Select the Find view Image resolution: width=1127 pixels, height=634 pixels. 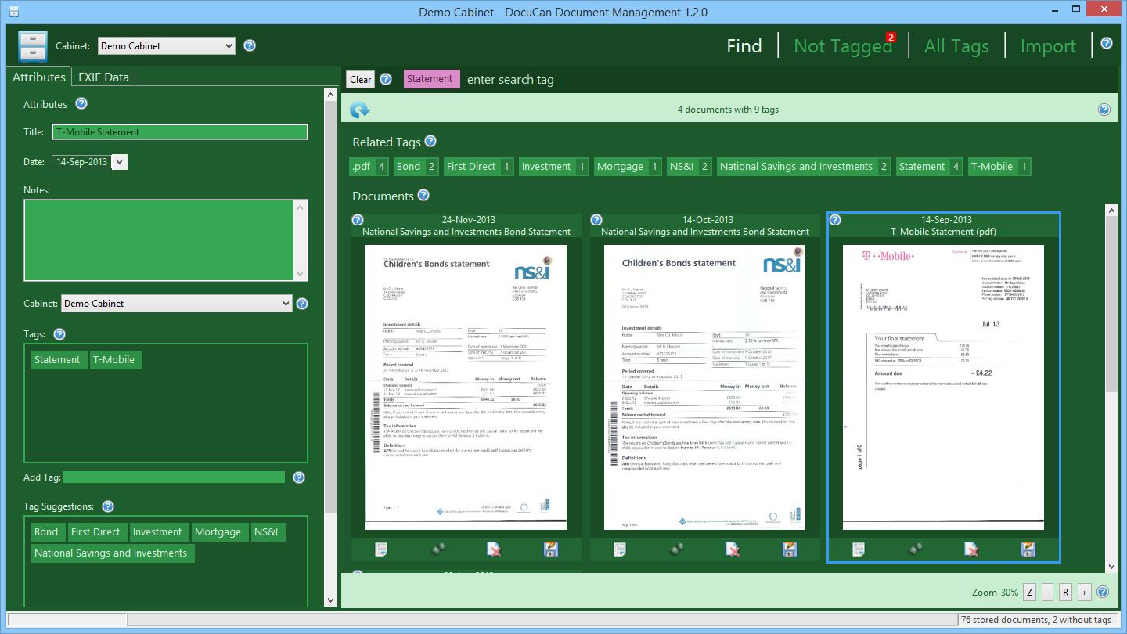(x=744, y=46)
